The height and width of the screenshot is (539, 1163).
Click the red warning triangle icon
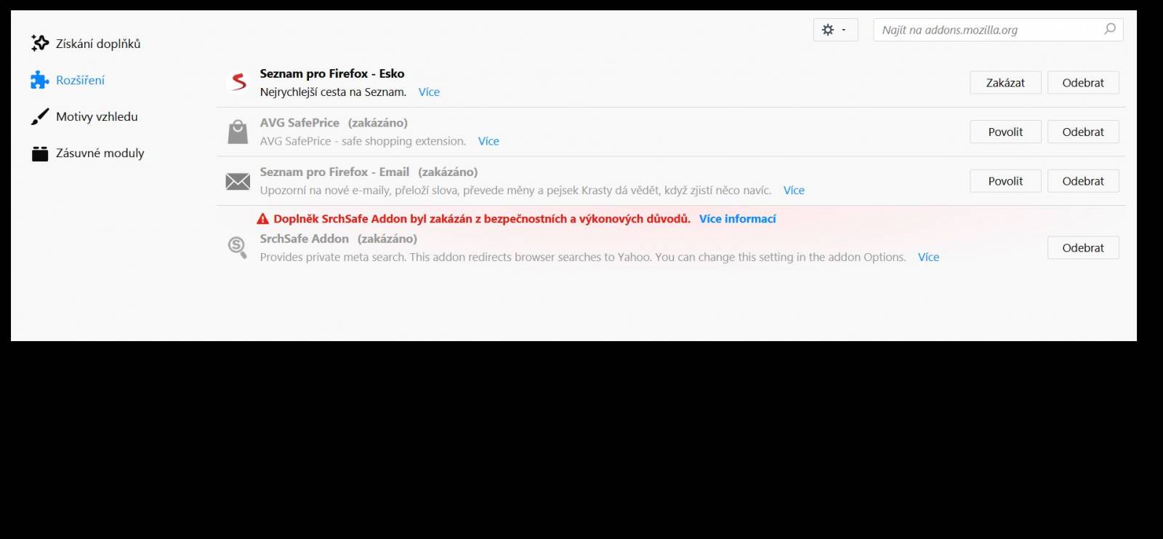coord(263,219)
